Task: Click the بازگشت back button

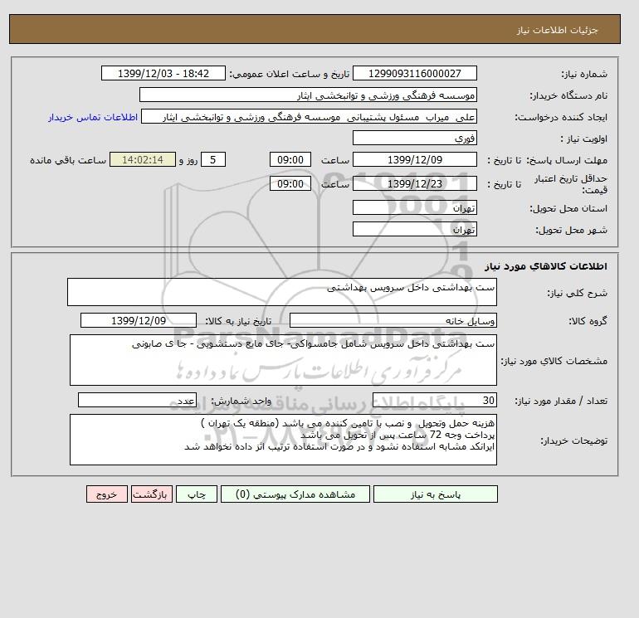Action: point(152,494)
